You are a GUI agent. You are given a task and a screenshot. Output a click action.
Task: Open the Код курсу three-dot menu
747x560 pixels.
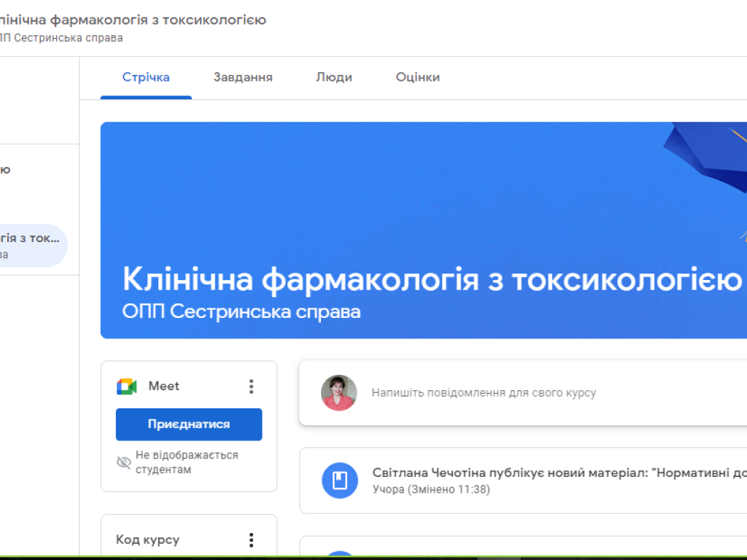click(x=251, y=540)
